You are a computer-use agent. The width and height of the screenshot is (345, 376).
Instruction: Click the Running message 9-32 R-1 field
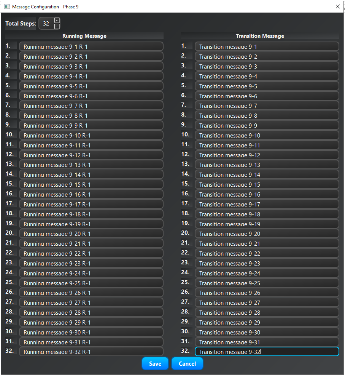pos(91,352)
